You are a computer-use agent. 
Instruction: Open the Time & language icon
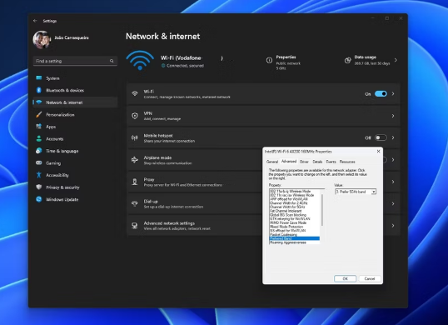point(39,151)
